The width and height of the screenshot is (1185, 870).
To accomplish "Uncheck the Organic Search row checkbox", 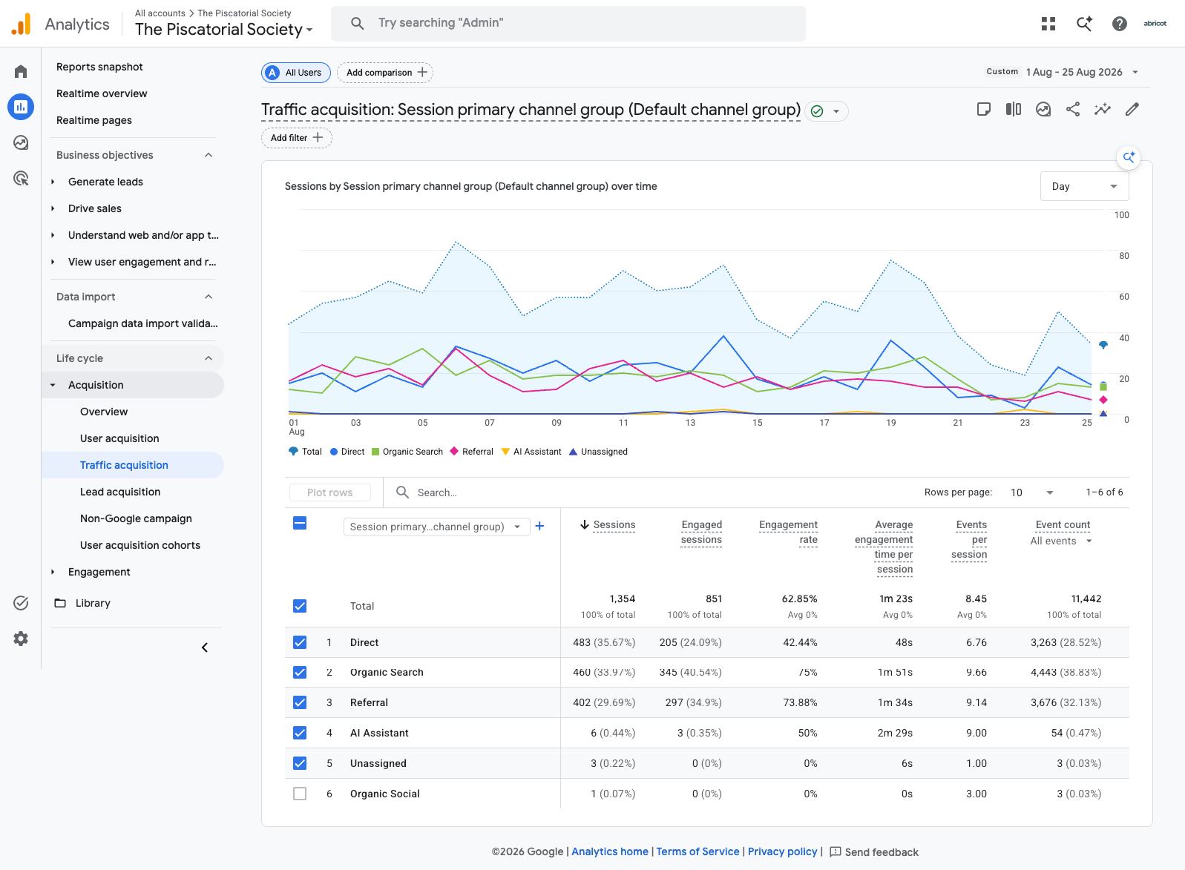I will point(300,673).
